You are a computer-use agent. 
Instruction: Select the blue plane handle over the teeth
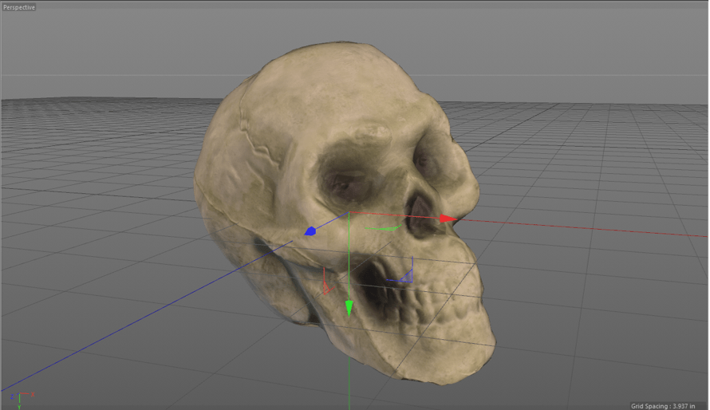pos(401,276)
